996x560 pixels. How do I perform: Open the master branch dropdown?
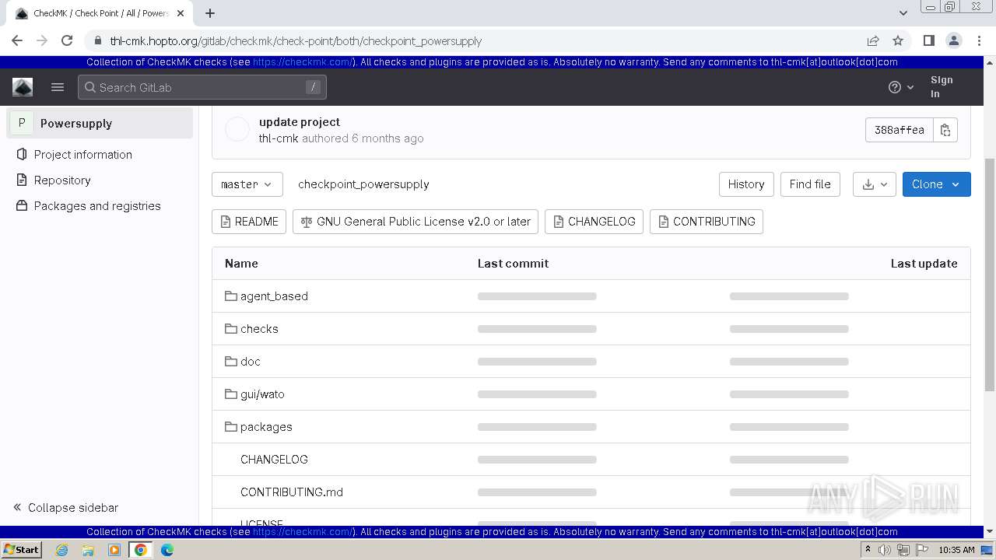[x=247, y=184]
